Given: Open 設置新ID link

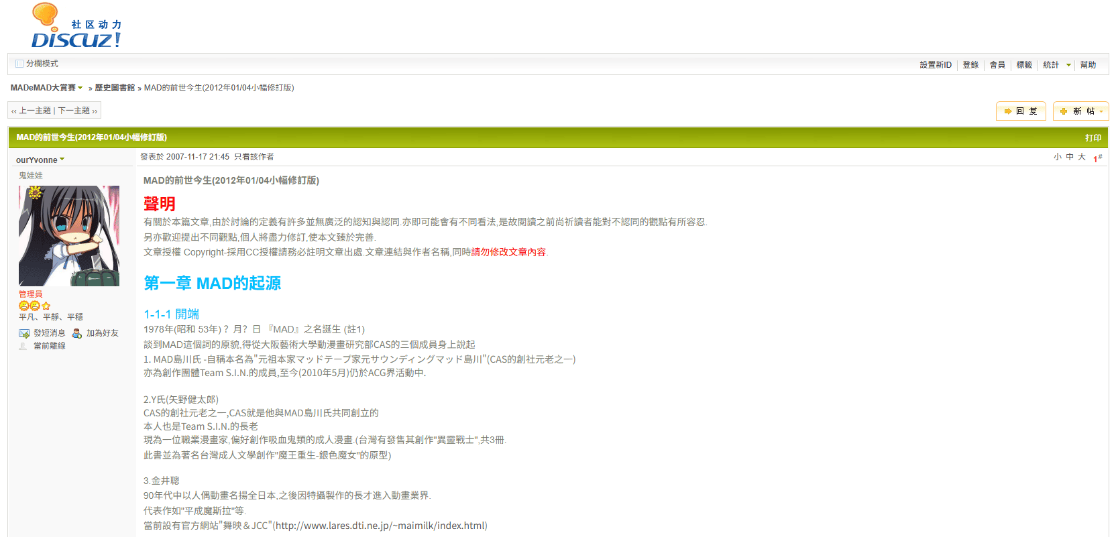Looking at the screenshot, I should point(936,65).
